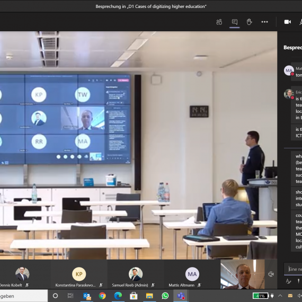
Task: Click the Teams icon in taskbar
Action: click(181, 296)
